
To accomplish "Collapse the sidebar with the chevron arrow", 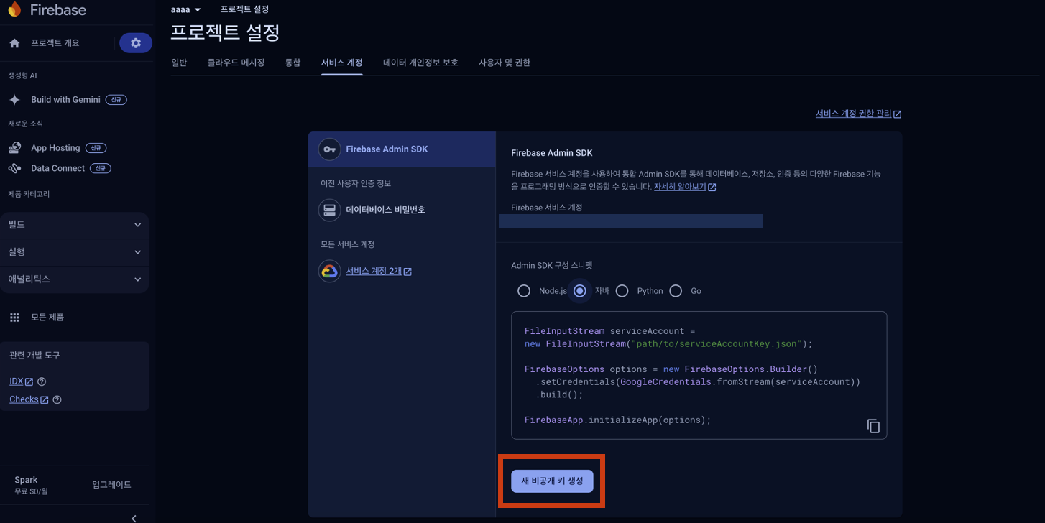I will pos(134,518).
